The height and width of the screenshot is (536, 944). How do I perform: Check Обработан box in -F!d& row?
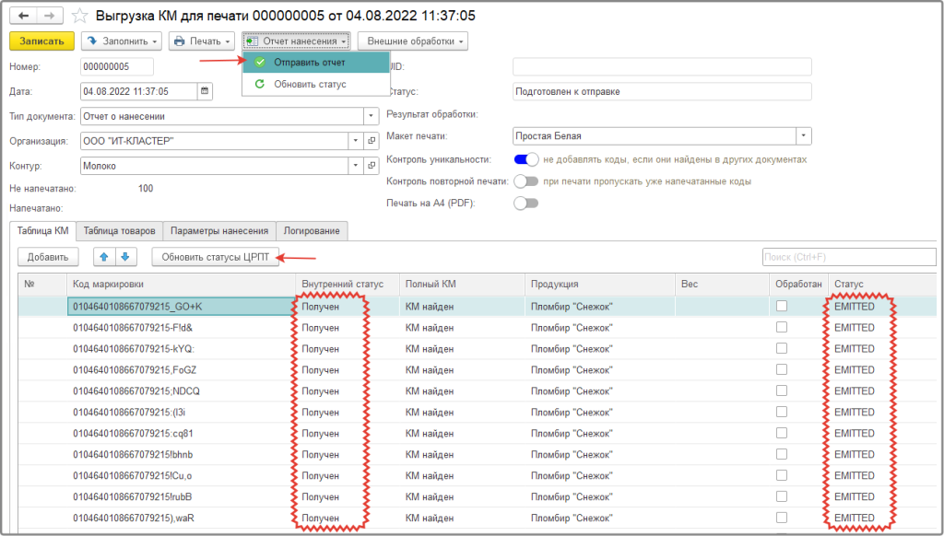[782, 327]
